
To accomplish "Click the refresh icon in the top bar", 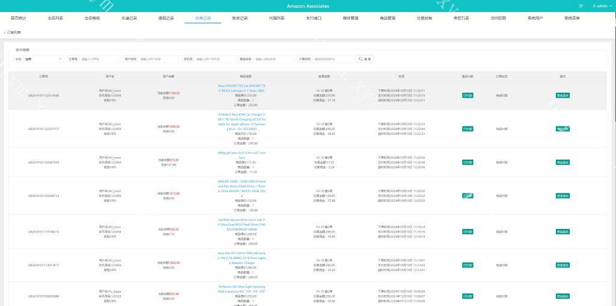I will click(581, 6).
